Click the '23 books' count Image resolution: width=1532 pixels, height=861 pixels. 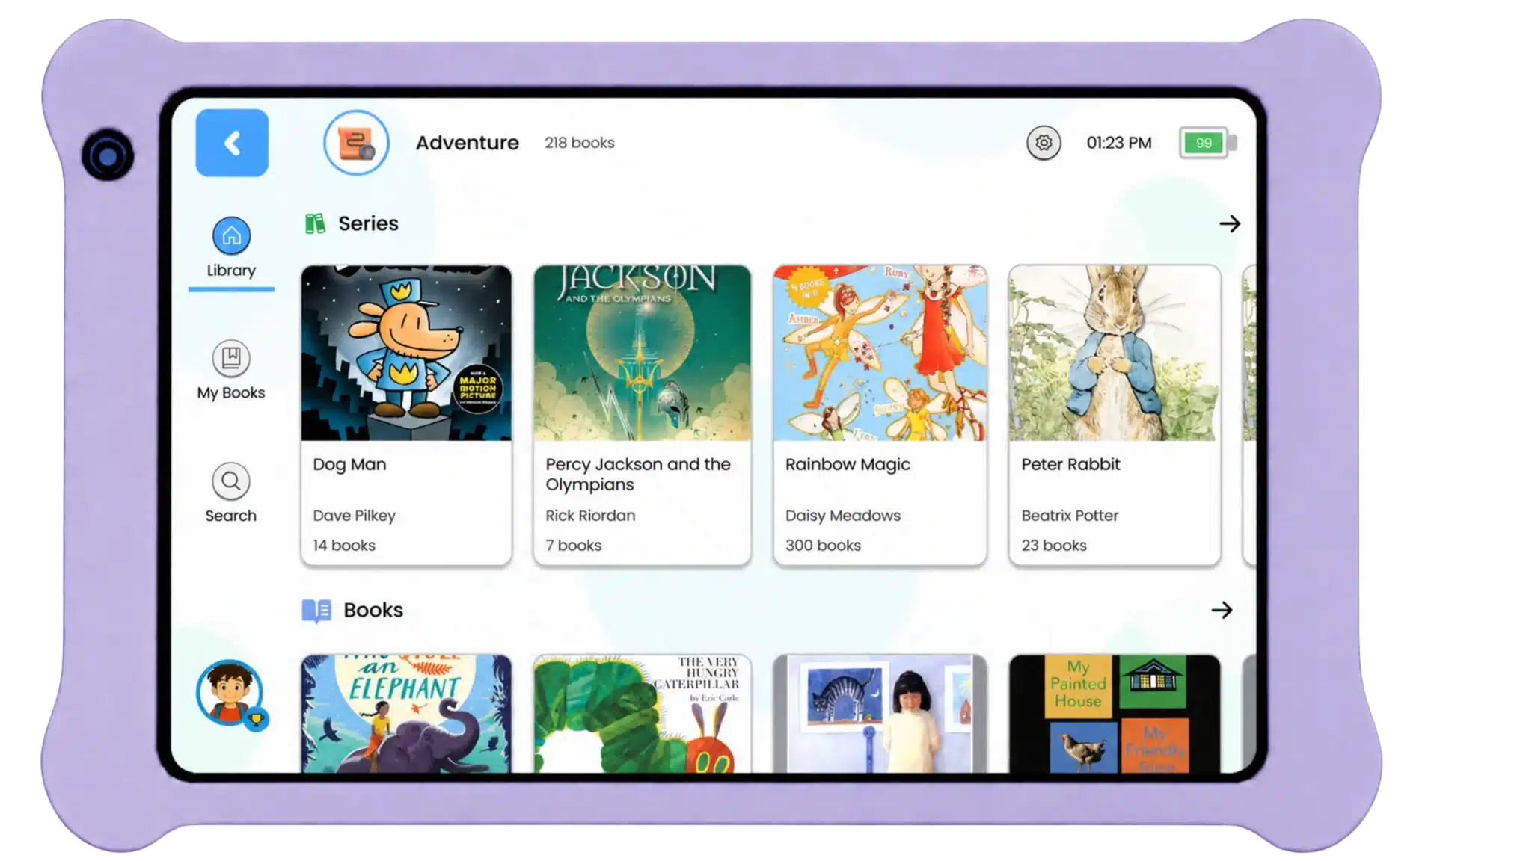click(1054, 546)
